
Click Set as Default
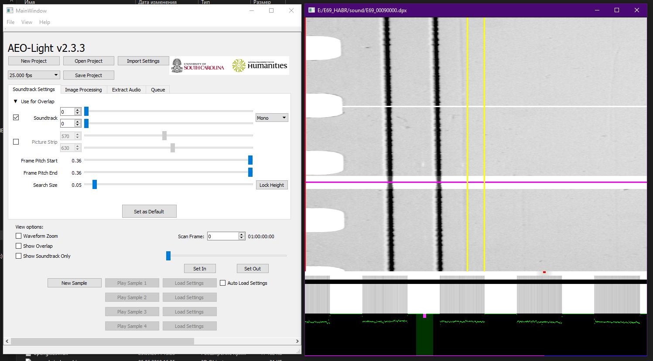tap(149, 212)
